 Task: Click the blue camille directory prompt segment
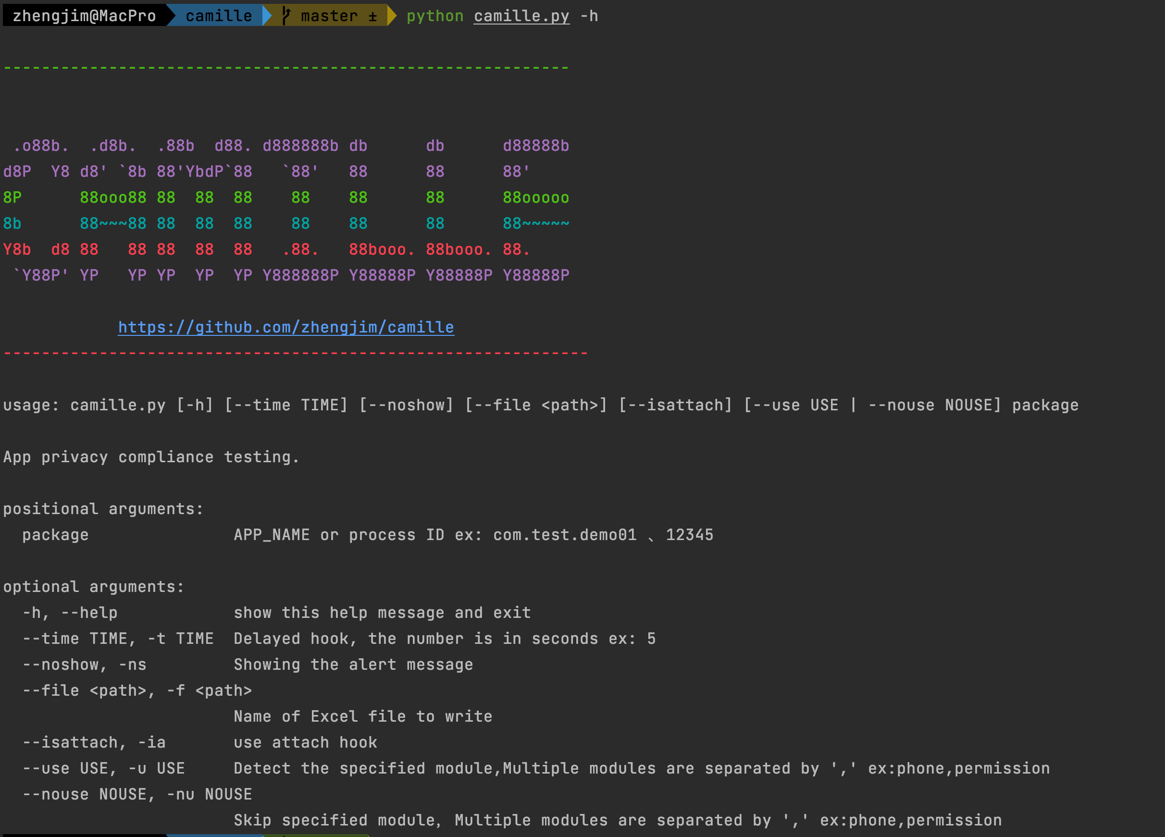pos(218,16)
